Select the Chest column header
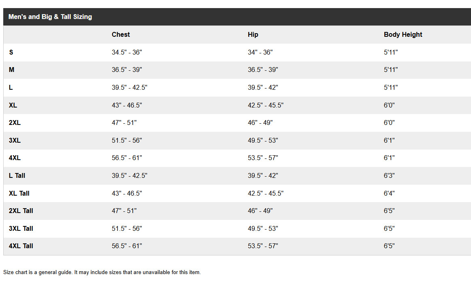This screenshot has height=287, width=471. (x=121, y=35)
